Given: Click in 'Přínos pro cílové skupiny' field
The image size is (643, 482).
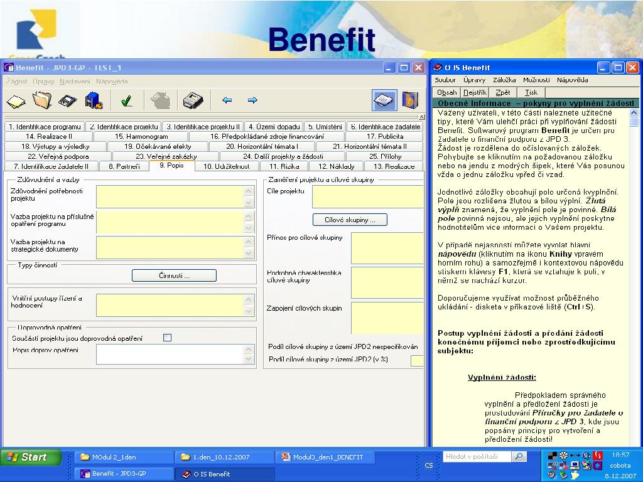Looking at the screenshot, I should [387, 248].
